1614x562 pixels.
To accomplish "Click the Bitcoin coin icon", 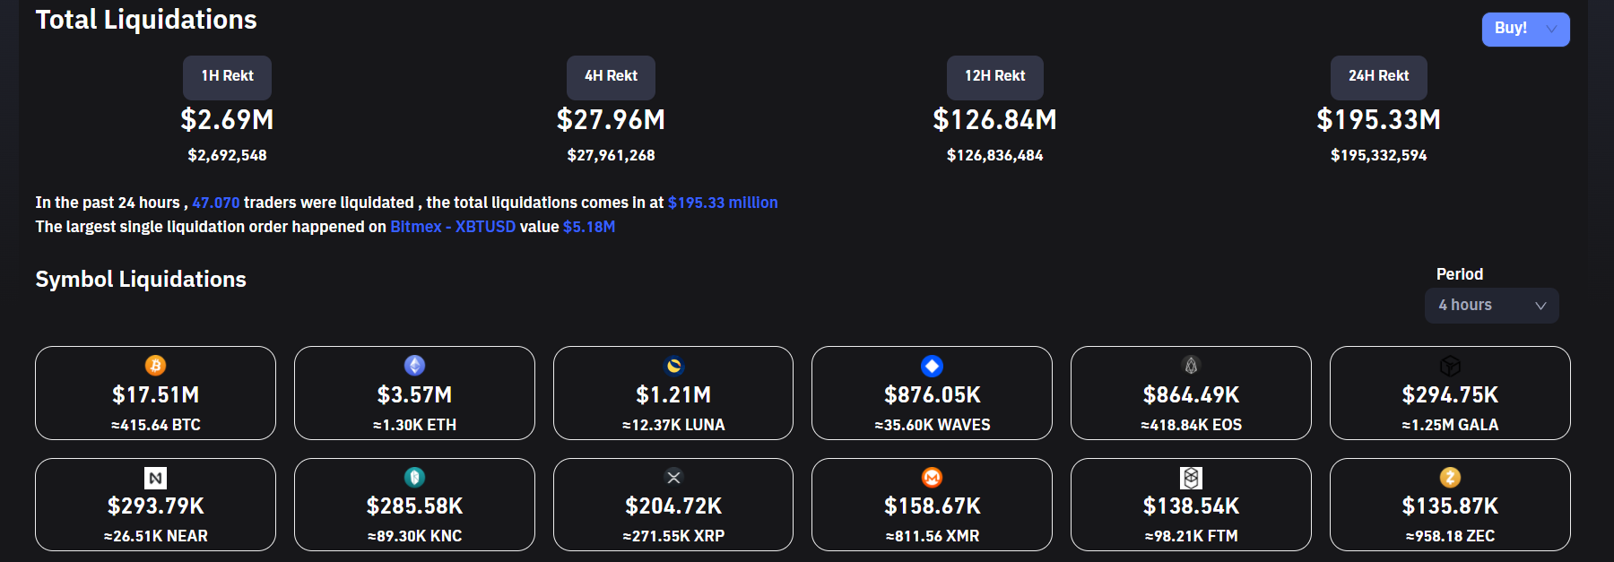I will coord(155,366).
